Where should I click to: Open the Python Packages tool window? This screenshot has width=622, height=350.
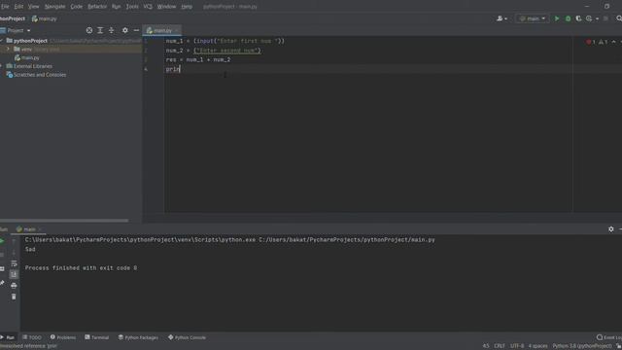tap(138, 337)
